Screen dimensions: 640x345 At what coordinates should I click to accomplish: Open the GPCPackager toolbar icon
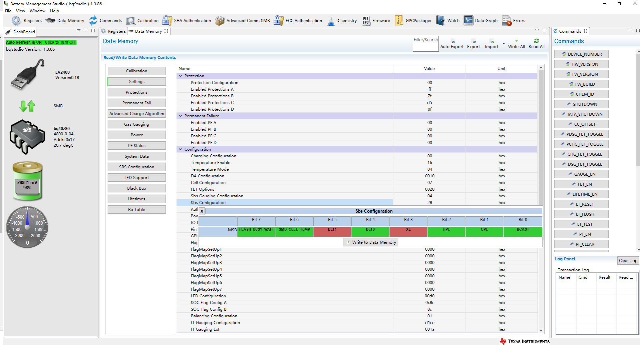399,21
